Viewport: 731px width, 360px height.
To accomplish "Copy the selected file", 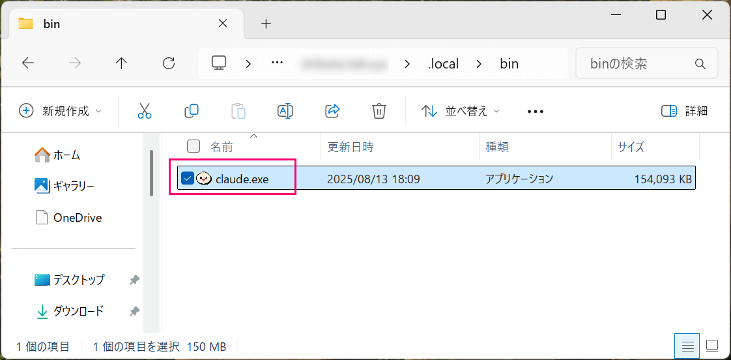I will 192,111.
